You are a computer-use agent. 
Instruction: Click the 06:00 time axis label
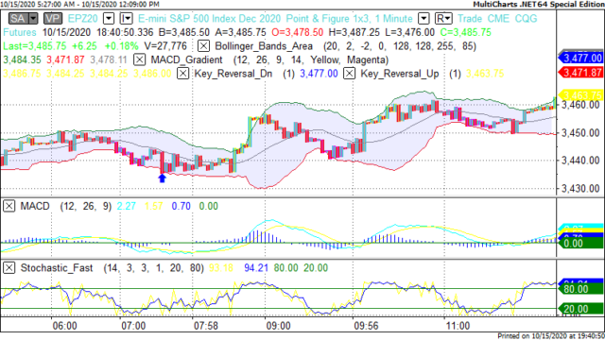point(65,326)
